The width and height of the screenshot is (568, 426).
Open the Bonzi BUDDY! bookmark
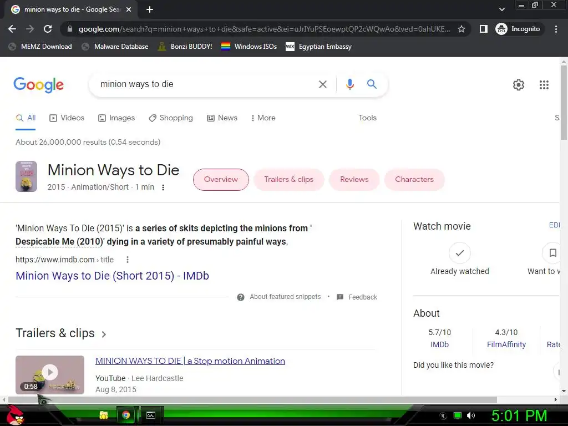(185, 47)
